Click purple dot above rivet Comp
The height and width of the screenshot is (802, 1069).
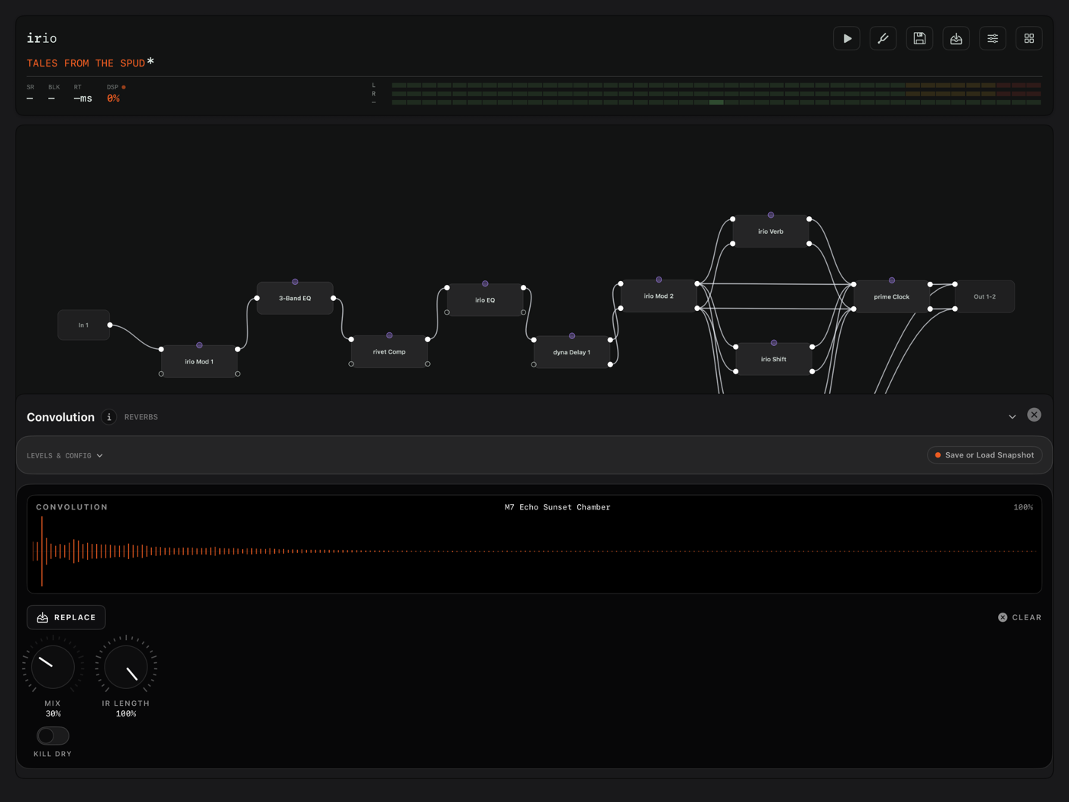point(389,335)
